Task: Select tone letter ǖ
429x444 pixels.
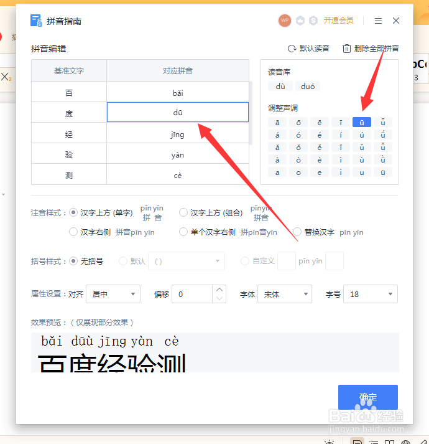Action: pos(382,122)
